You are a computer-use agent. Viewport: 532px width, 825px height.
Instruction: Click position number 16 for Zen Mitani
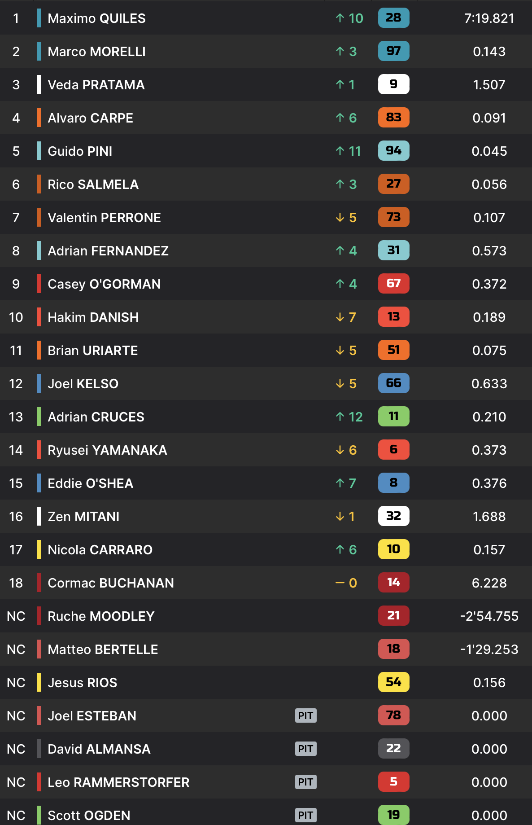click(16, 517)
